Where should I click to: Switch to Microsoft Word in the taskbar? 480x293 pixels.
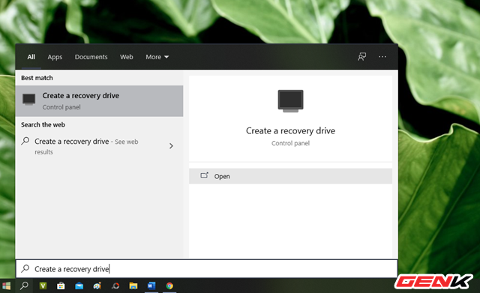point(151,286)
